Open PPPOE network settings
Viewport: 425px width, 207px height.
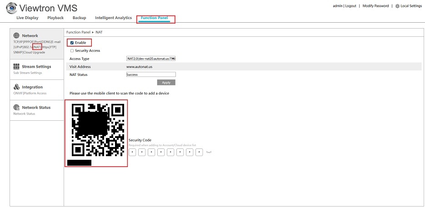29,42
